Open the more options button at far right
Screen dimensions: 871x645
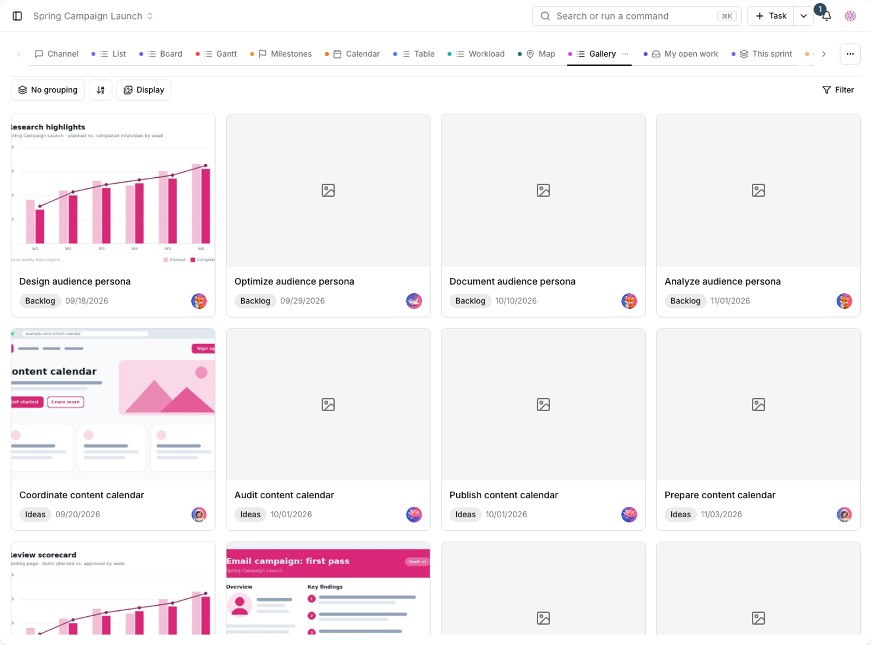(850, 54)
